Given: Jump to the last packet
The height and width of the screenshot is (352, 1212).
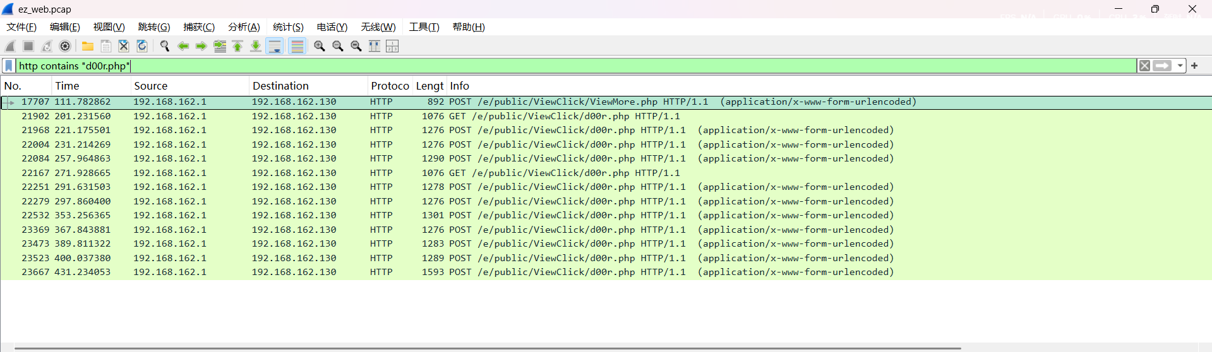Looking at the screenshot, I should 256,46.
